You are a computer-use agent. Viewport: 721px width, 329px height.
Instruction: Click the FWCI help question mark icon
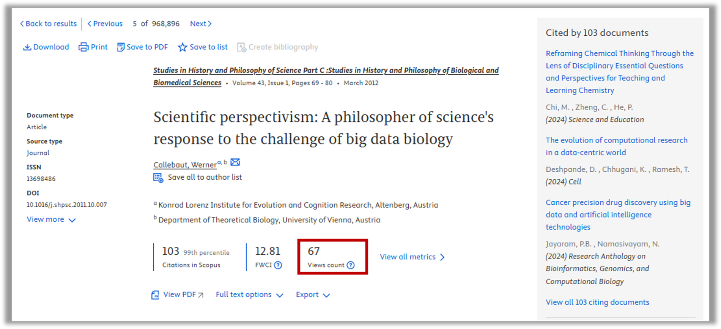[x=278, y=265]
